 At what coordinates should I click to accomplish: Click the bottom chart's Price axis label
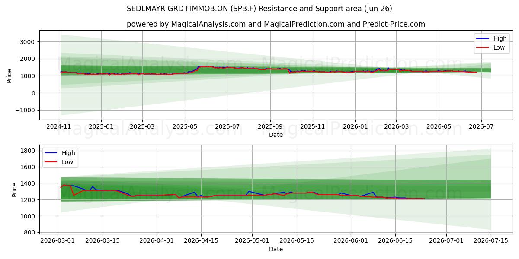pyautogui.click(x=15, y=190)
